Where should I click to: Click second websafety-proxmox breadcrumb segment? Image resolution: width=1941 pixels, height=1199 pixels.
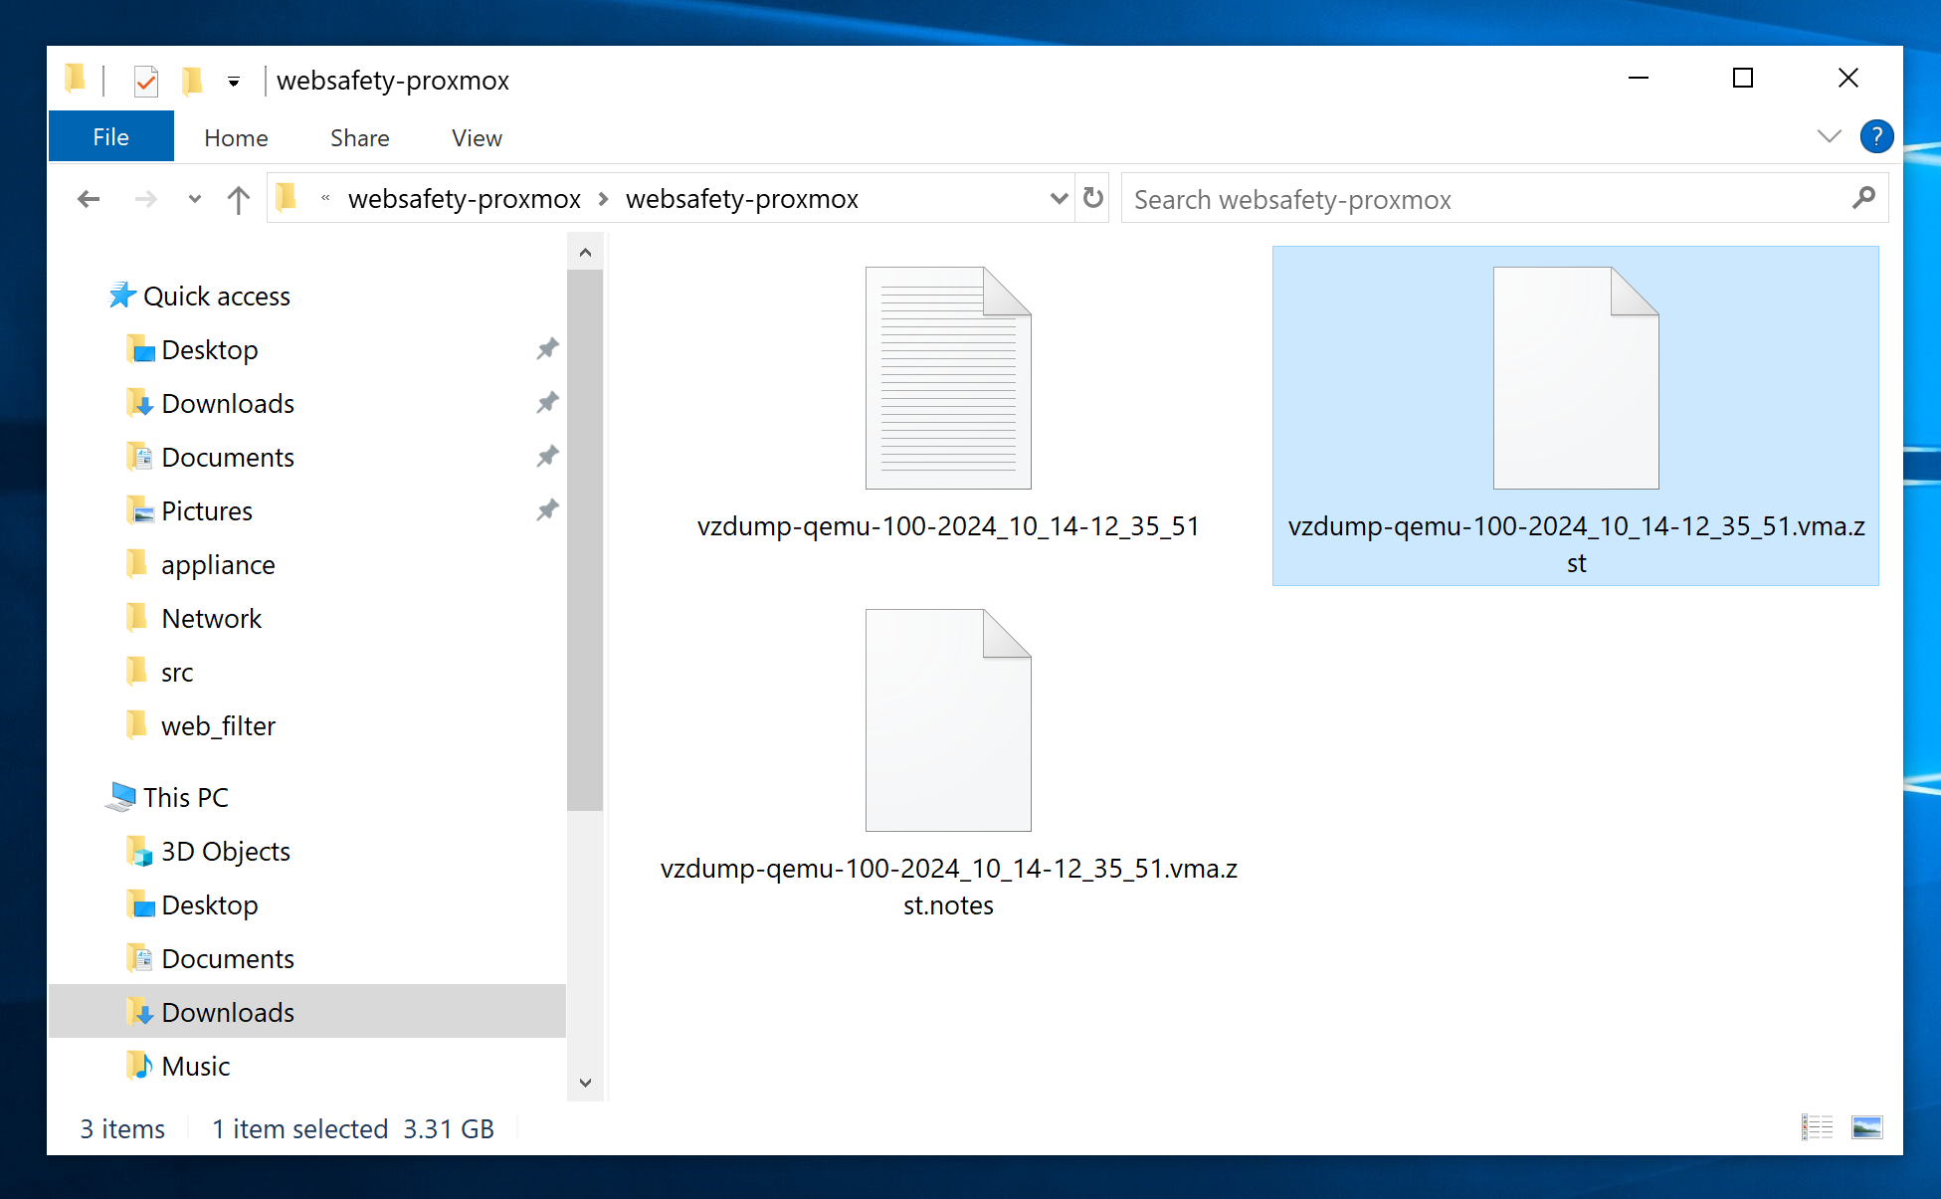click(x=741, y=199)
